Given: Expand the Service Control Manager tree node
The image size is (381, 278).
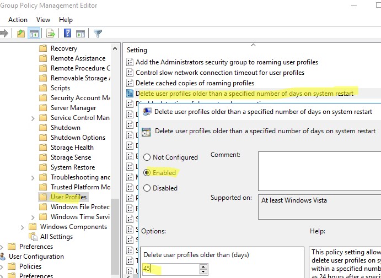Looking at the screenshot, I should pos(33,118).
